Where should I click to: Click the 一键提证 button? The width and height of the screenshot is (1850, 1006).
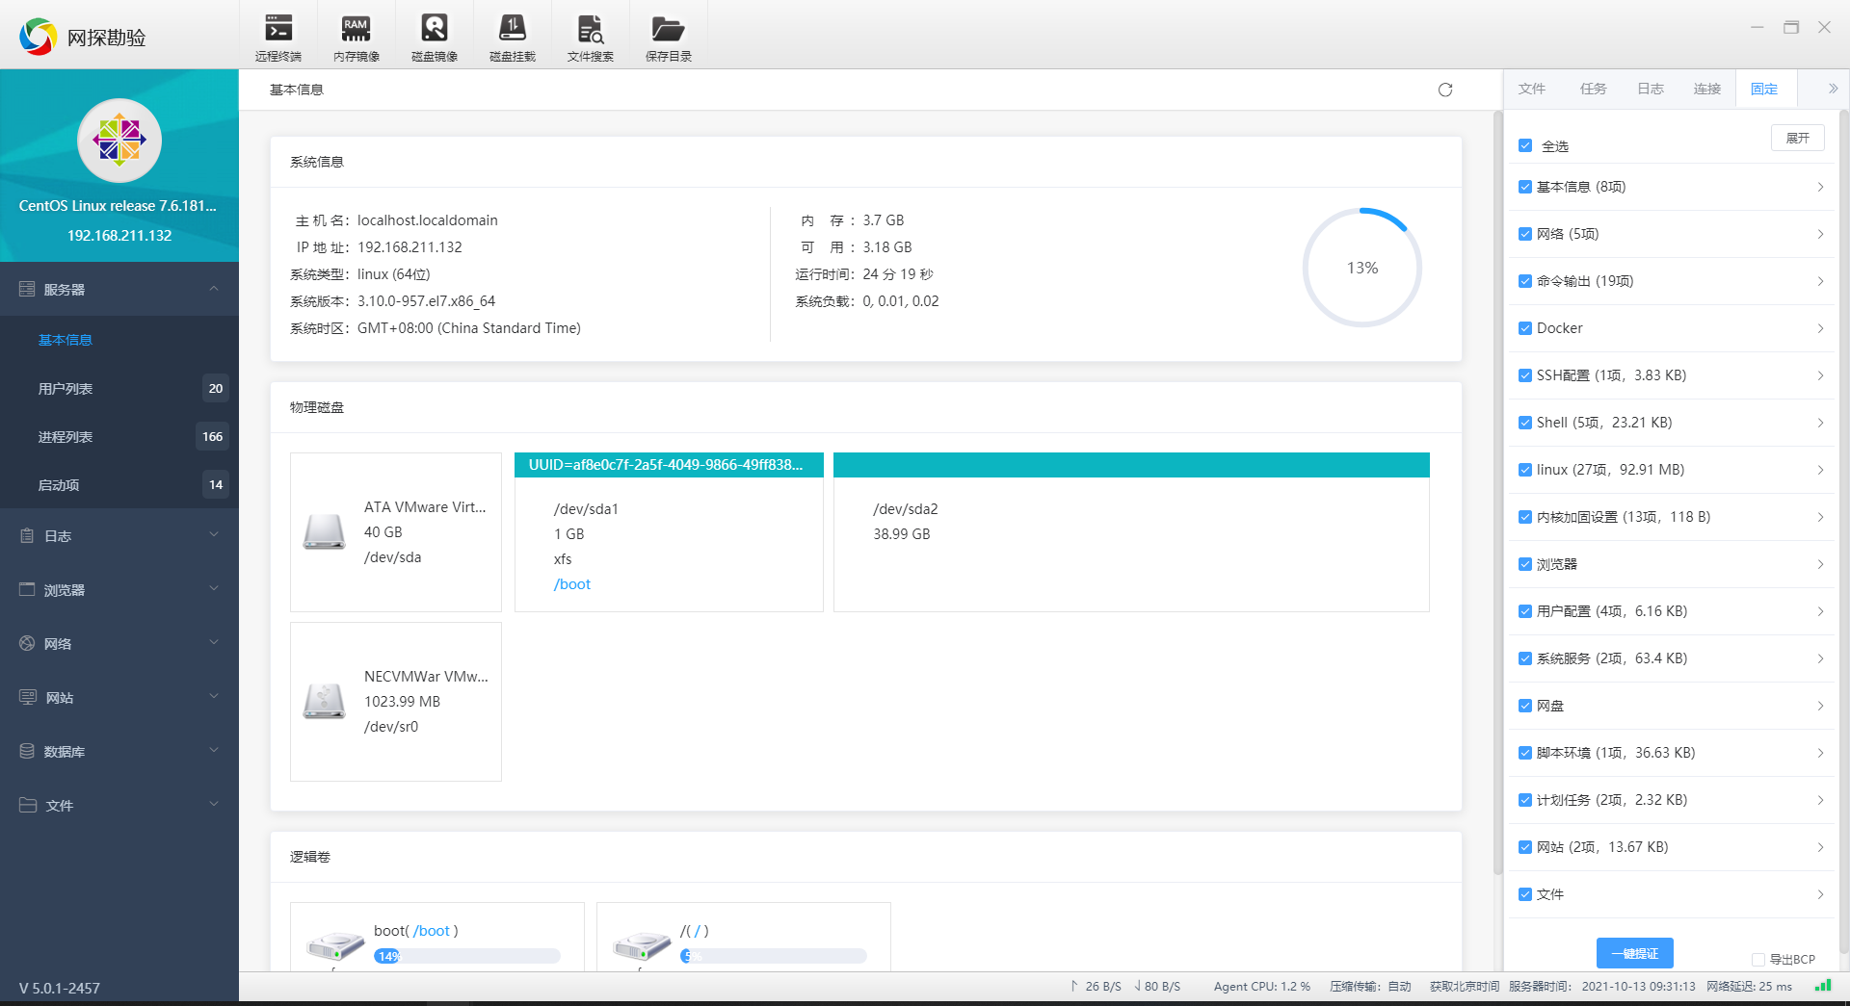point(1635,953)
